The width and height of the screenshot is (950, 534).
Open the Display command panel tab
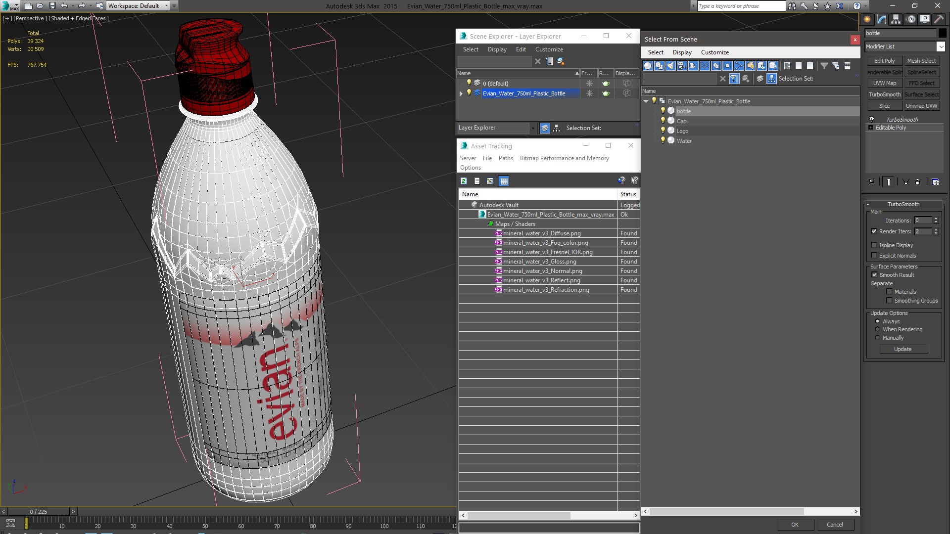pyautogui.click(x=925, y=19)
